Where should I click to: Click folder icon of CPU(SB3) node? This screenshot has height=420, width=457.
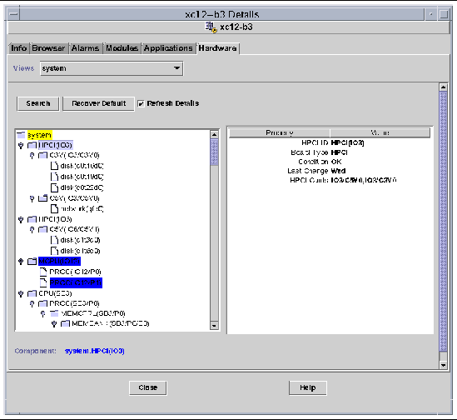click(x=32, y=293)
